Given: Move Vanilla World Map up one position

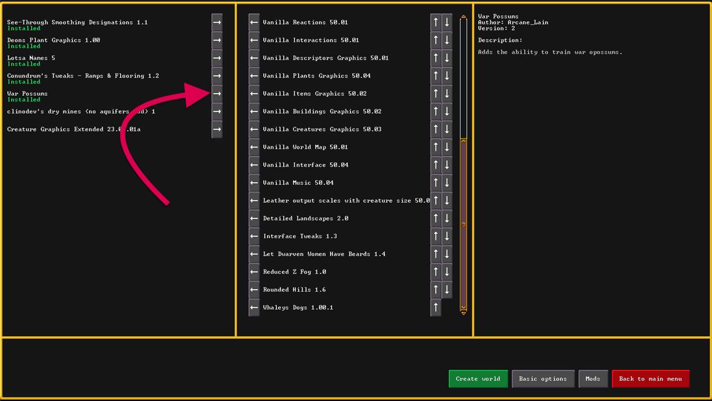Looking at the screenshot, I should (x=436, y=147).
